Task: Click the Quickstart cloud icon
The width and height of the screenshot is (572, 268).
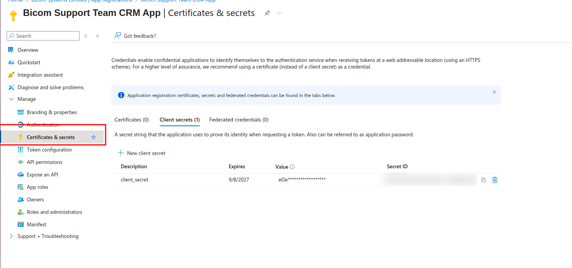Action: pos(11,62)
